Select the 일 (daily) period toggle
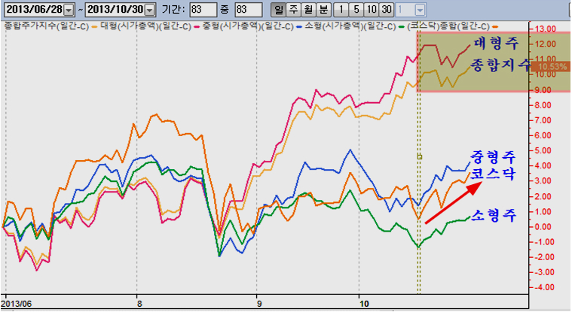The image size is (572, 312). point(280,10)
